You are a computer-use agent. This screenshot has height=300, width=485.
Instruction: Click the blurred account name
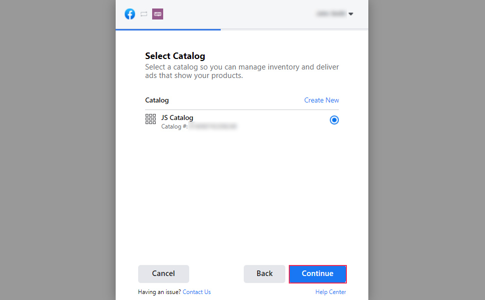[331, 13]
